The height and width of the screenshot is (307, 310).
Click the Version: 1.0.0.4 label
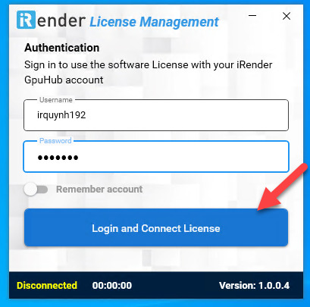click(x=254, y=286)
